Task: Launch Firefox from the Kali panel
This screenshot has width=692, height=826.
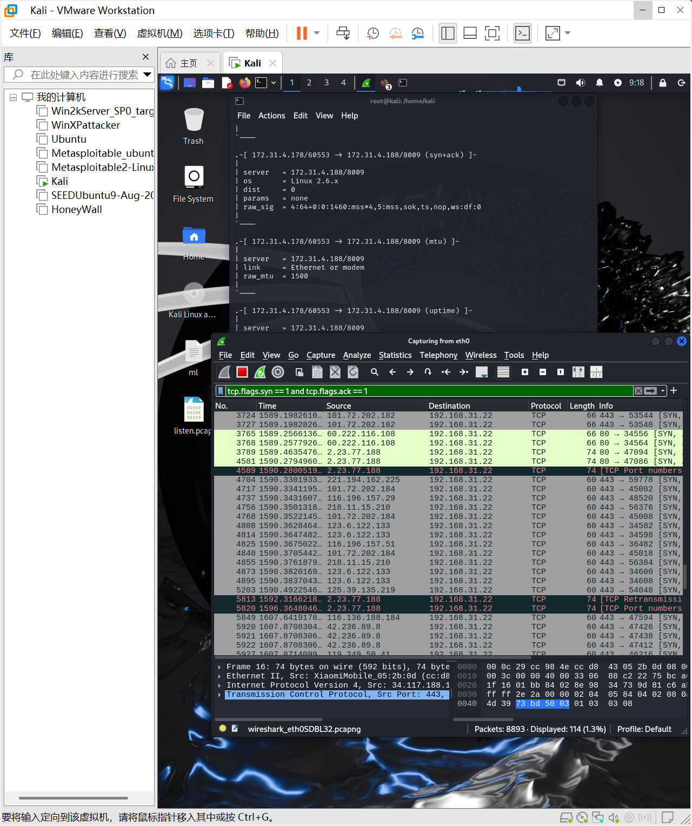Action: tap(245, 83)
